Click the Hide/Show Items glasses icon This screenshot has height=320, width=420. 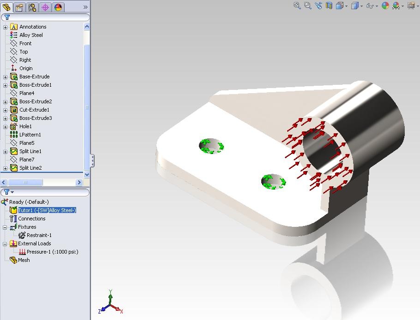point(370,6)
